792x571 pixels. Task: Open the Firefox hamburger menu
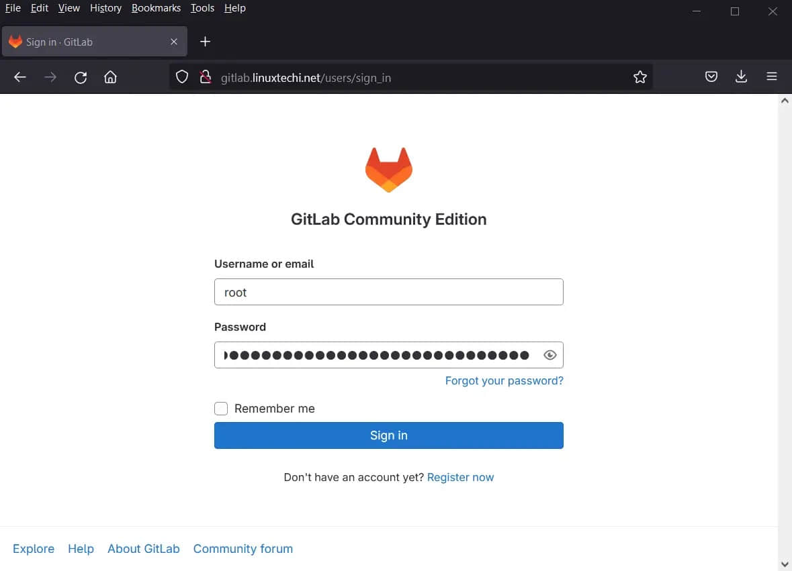pos(772,77)
